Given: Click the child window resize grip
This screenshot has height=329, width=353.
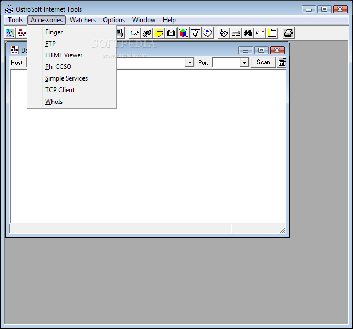Looking at the screenshot, I should (282, 230).
